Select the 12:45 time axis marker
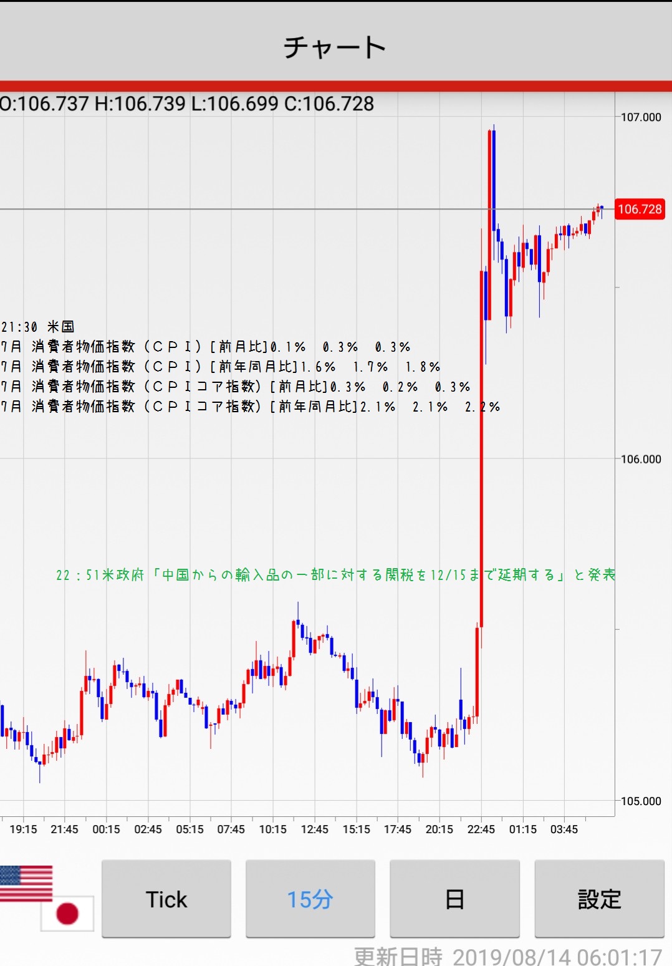The width and height of the screenshot is (672, 966). point(314,829)
